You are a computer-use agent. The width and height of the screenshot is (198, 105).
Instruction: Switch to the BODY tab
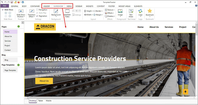click(x=24, y=6)
